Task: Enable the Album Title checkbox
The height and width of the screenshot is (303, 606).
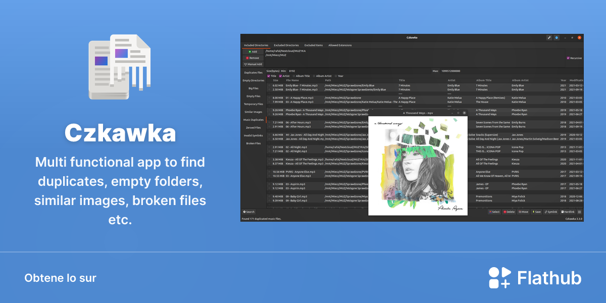Action: (x=294, y=76)
